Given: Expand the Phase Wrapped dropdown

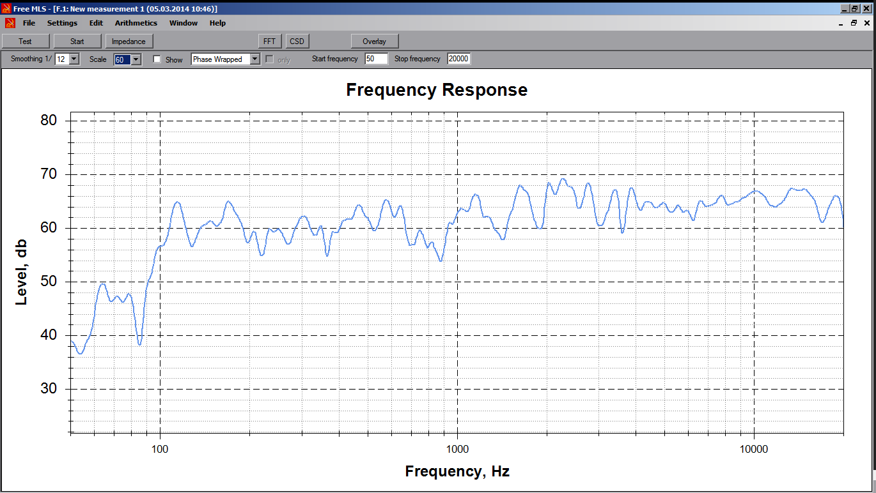Looking at the screenshot, I should [x=255, y=59].
